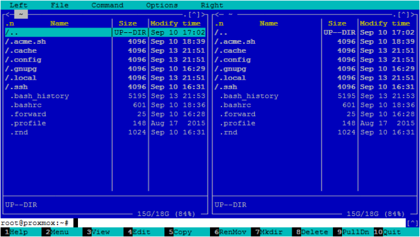This screenshot has height=237, width=420.
Task: Click the command line history [^] button
Action: pos(413,223)
